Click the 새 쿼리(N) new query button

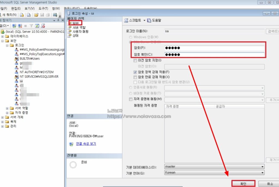click(8, 15)
